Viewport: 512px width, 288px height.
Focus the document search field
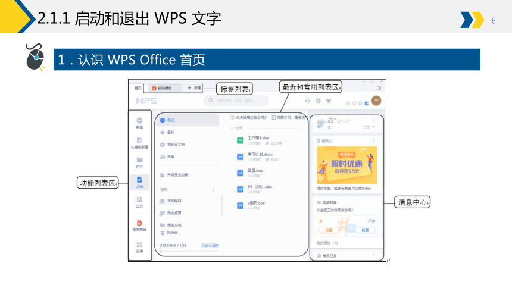pyautogui.click(x=236, y=101)
